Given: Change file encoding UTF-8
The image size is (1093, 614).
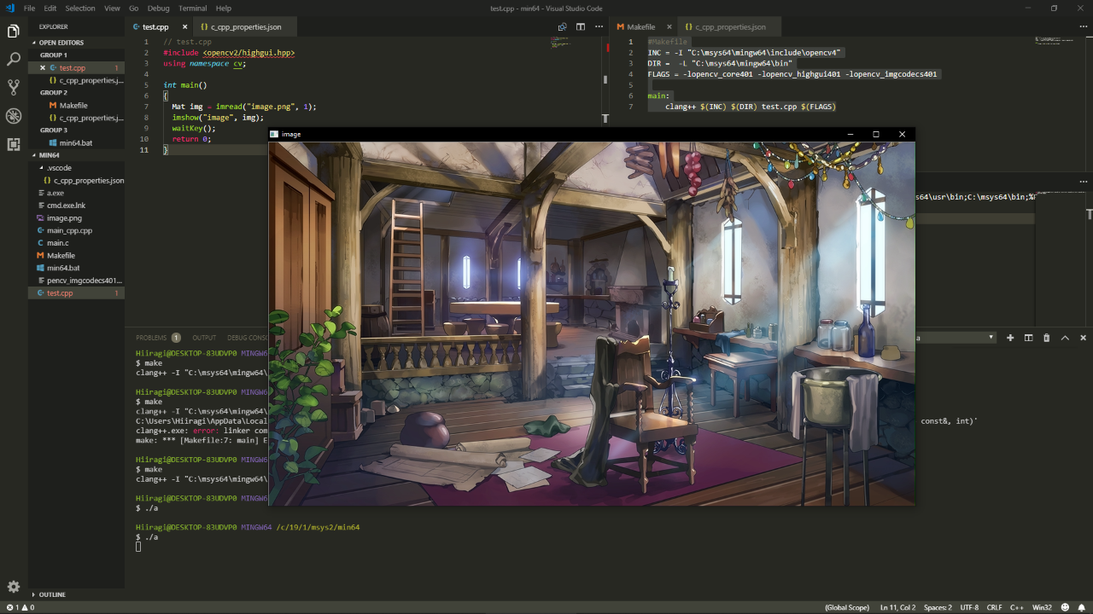Looking at the screenshot, I should pos(969,607).
